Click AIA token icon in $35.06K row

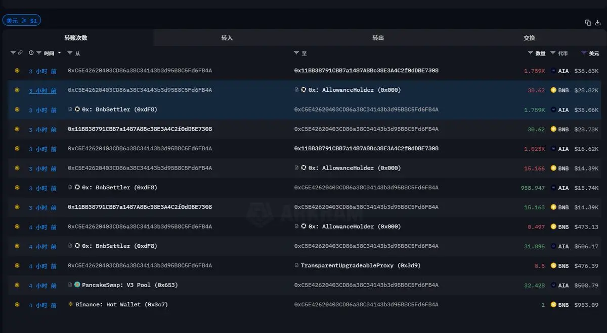tap(553, 110)
